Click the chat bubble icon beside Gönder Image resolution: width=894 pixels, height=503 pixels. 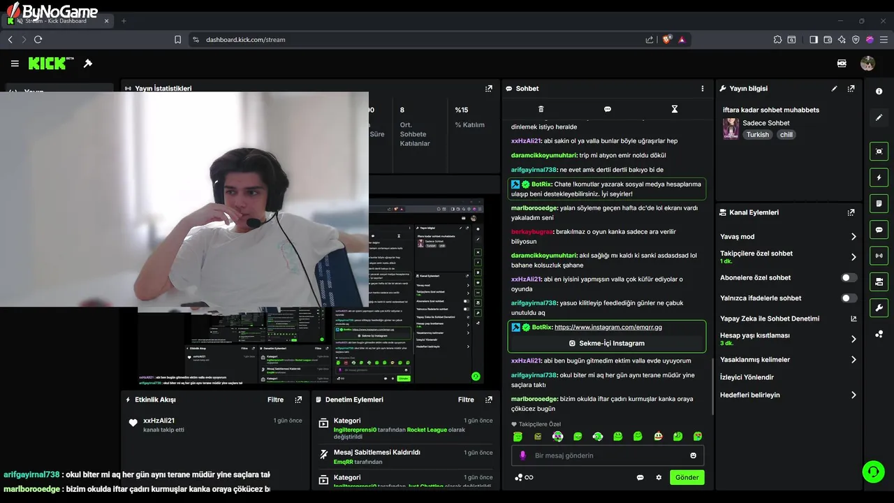coord(640,477)
